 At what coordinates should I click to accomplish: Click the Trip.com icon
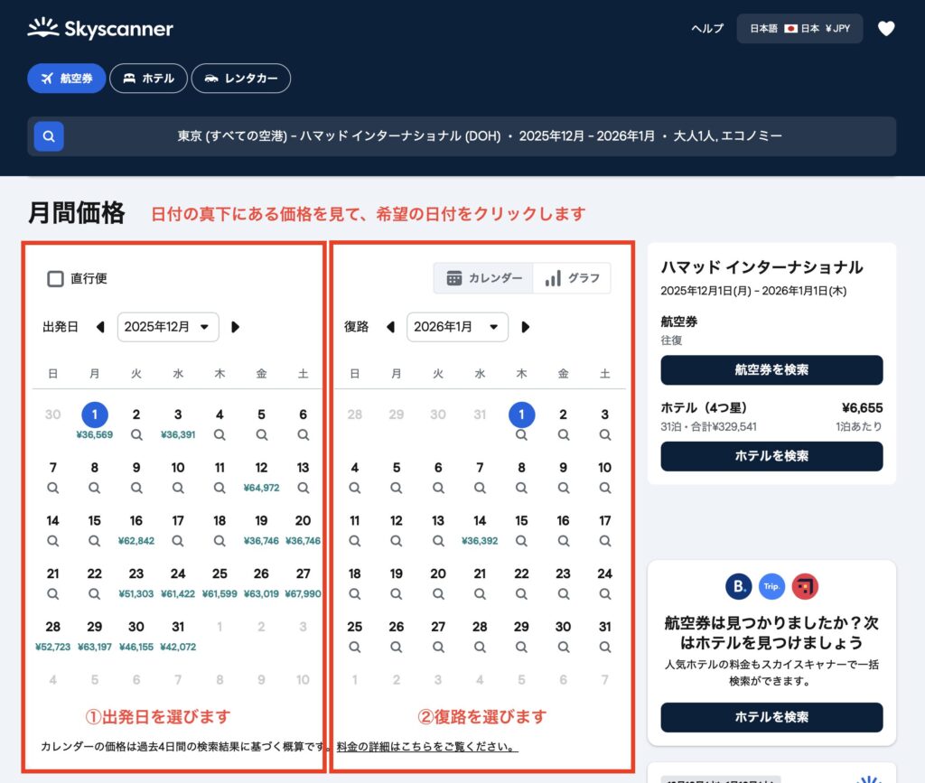(x=771, y=585)
